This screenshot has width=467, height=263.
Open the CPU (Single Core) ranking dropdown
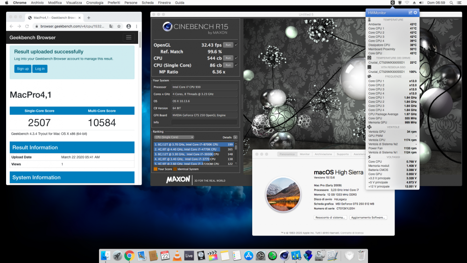[174, 137]
